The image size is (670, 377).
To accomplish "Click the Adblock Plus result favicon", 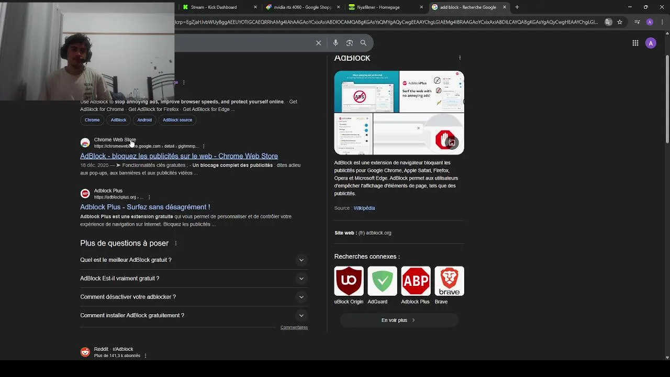I will pyautogui.click(x=85, y=194).
